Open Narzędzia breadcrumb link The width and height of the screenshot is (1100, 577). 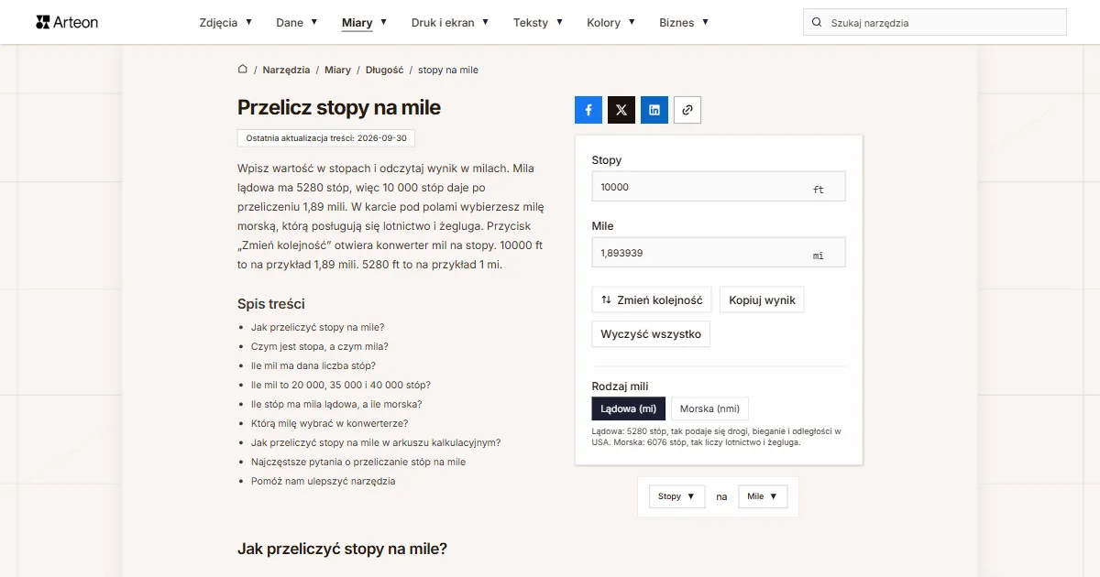click(x=286, y=70)
